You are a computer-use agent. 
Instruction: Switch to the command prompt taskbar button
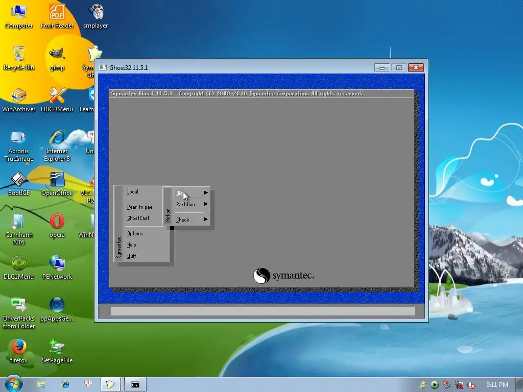135,385
